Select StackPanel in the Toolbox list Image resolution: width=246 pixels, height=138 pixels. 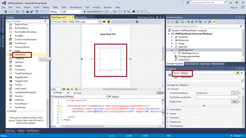coord(20,54)
